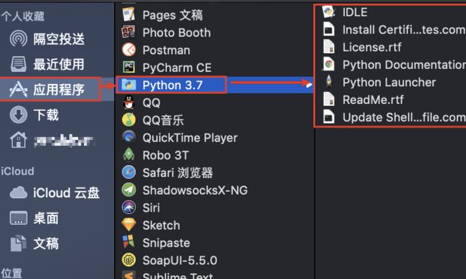Select 隔空投送 label in sidebar
The width and height of the screenshot is (466, 279).
59,39
